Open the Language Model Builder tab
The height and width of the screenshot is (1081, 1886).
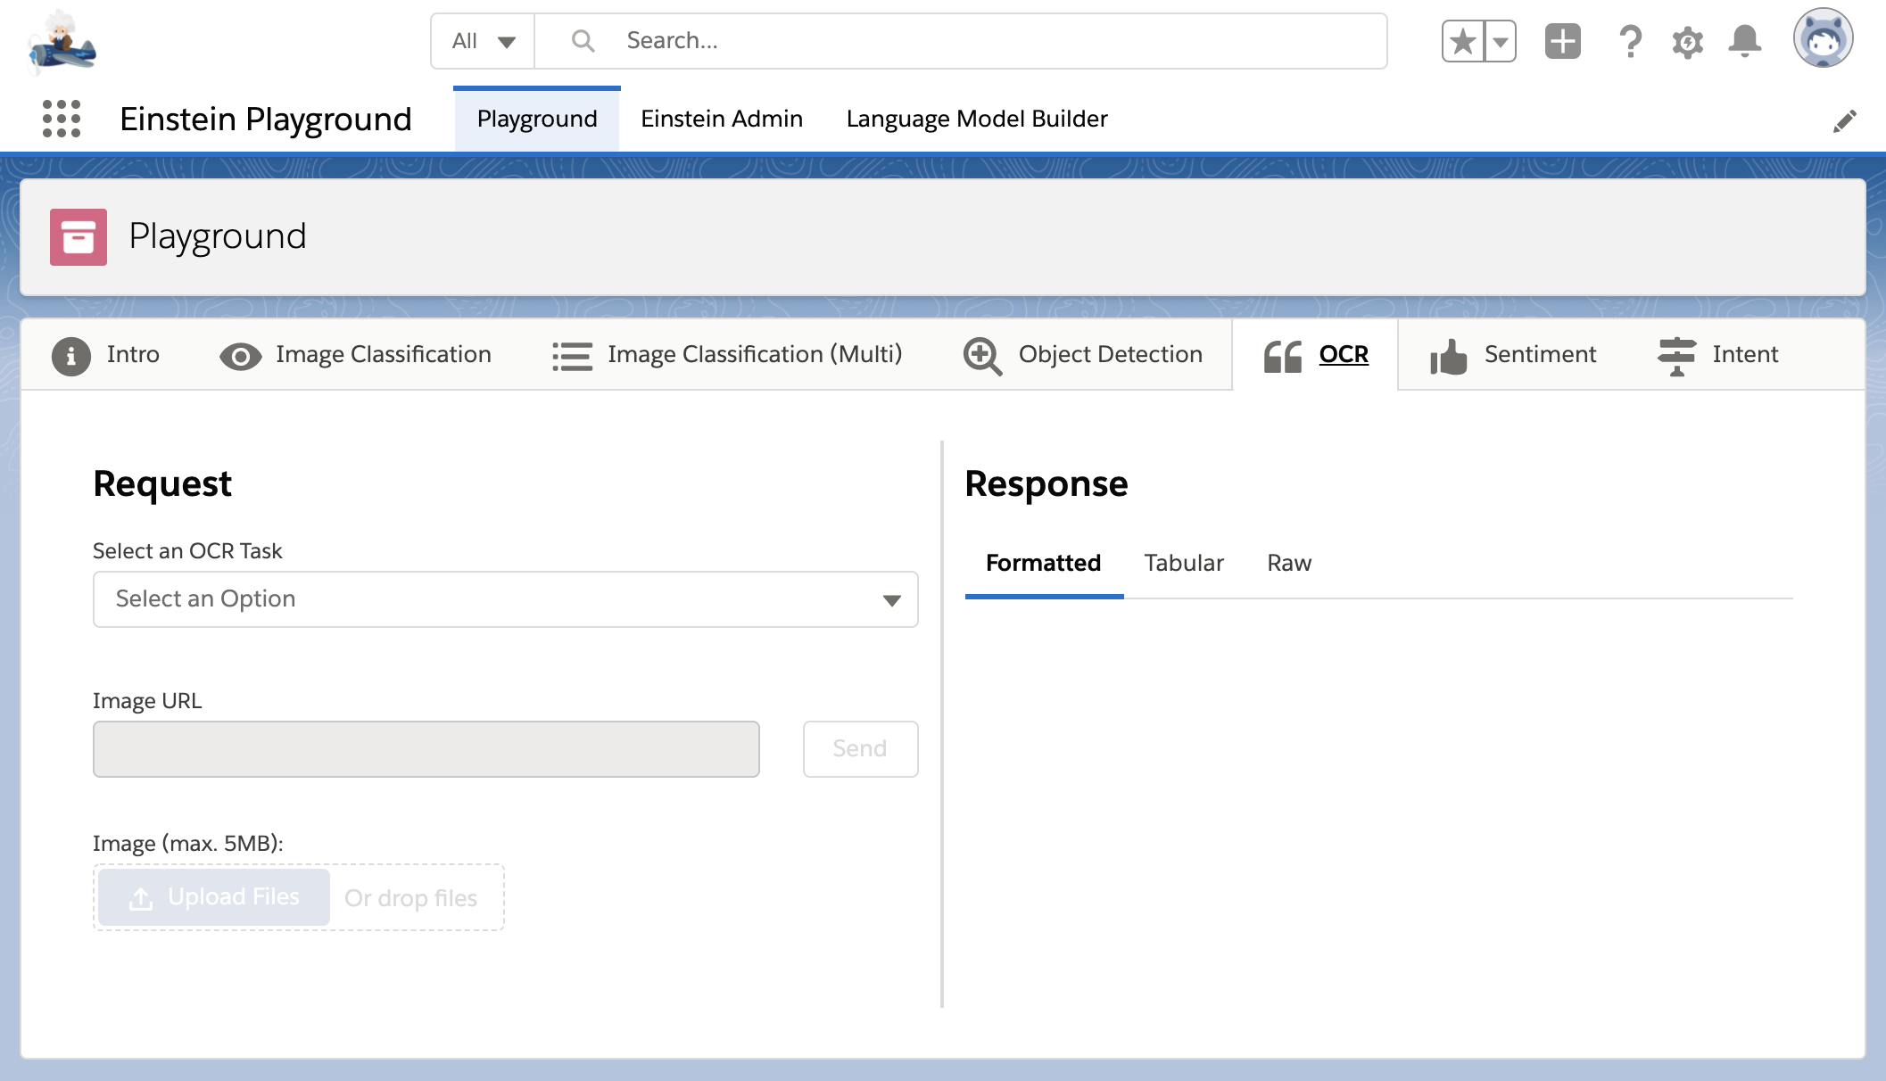coord(976,119)
